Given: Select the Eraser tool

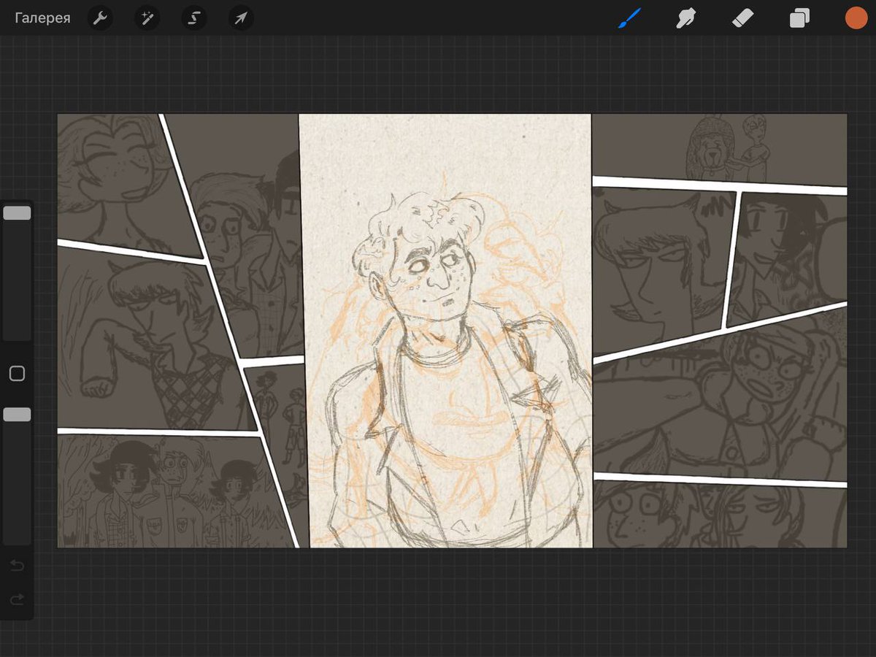Looking at the screenshot, I should pos(742,18).
